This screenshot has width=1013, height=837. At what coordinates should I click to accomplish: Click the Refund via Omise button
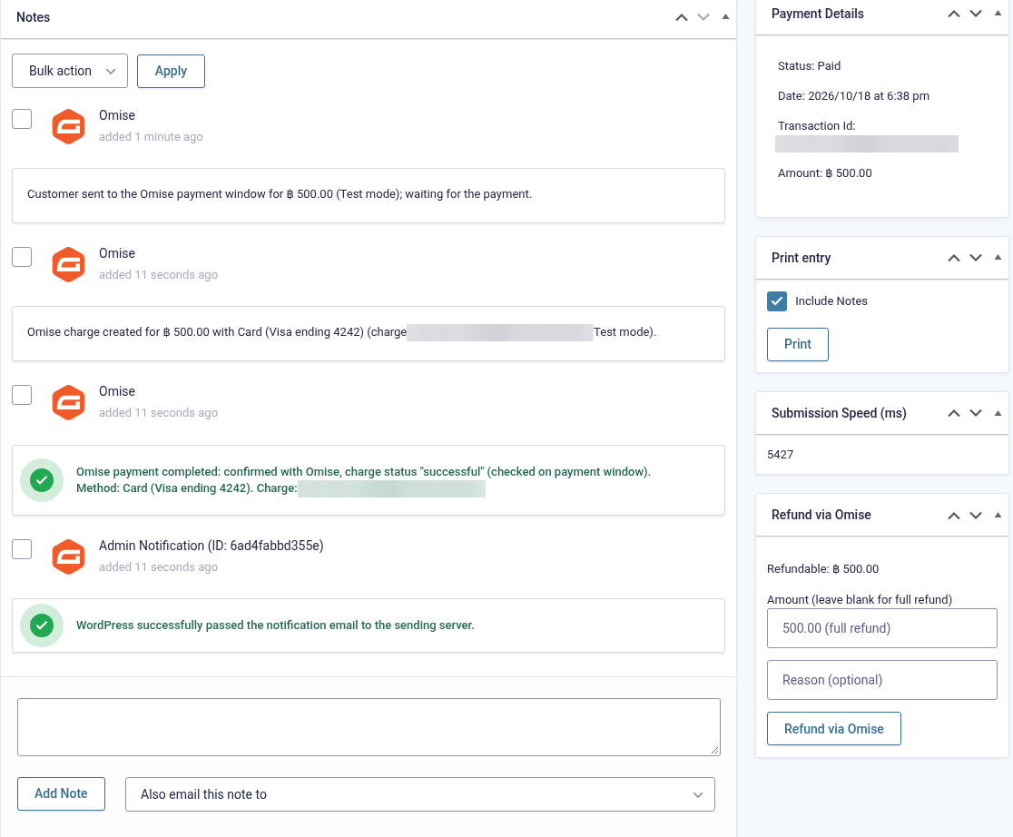click(x=834, y=729)
